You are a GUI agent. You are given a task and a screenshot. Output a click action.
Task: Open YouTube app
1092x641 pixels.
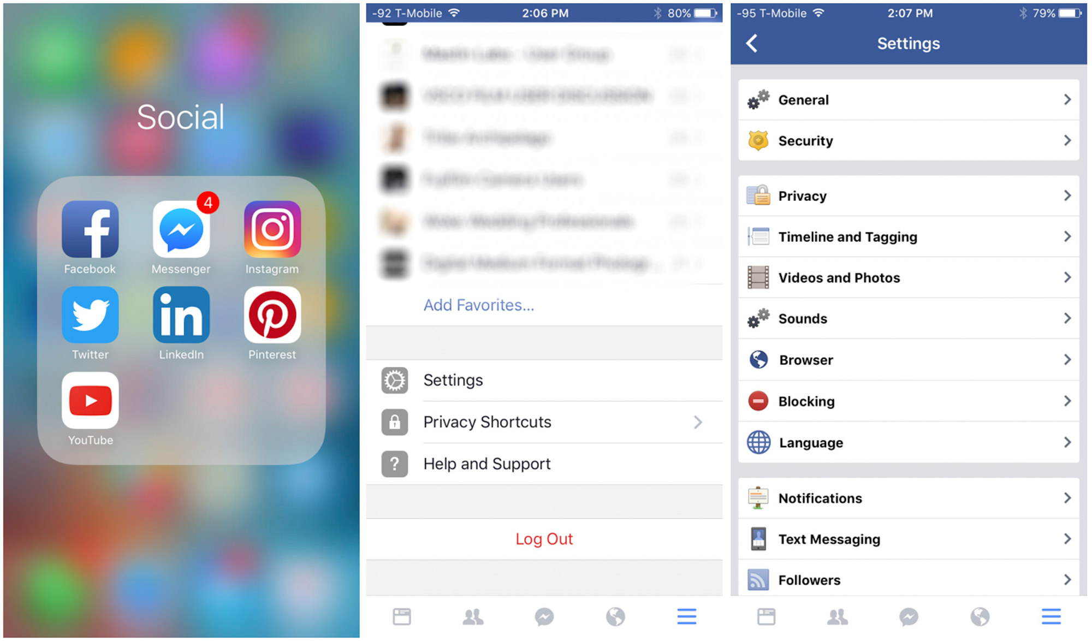click(x=91, y=405)
